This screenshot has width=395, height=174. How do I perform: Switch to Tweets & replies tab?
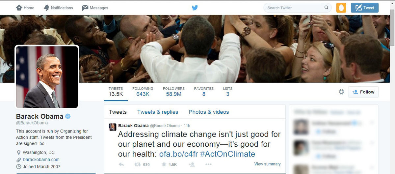[158, 112]
